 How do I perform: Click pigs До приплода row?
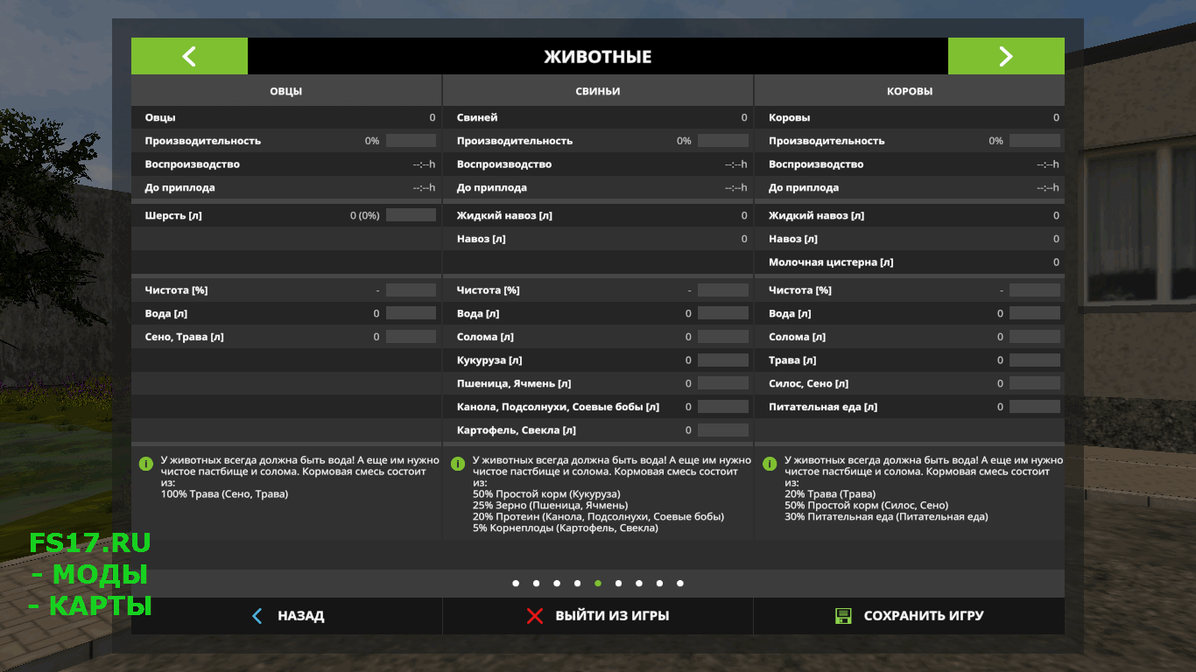[x=598, y=187]
